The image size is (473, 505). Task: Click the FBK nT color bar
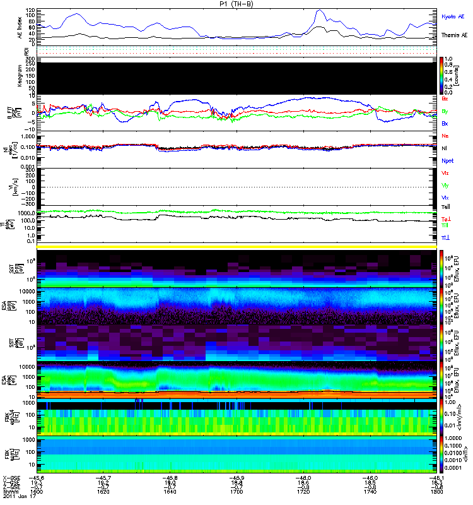(x=441, y=454)
